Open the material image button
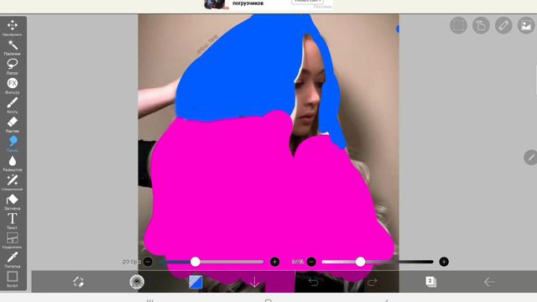The width and height of the screenshot is (537, 302). point(526,25)
